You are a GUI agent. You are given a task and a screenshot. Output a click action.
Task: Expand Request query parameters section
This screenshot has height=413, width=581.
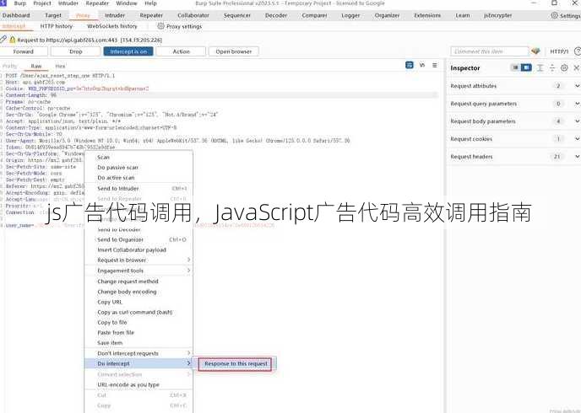(577, 104)
